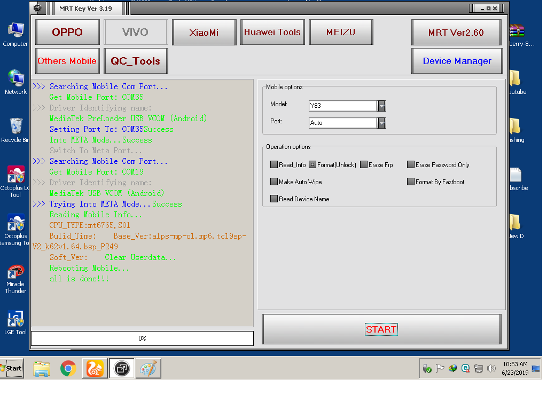
Task: Expand the Port dropdown arrow
Action: pyautogui.click(x=381, y=123)
